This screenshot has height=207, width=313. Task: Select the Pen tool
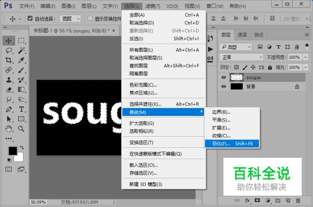pyautogui.click(x=9, y=109)
